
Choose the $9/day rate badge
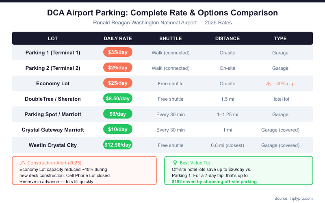coord(118,114)
